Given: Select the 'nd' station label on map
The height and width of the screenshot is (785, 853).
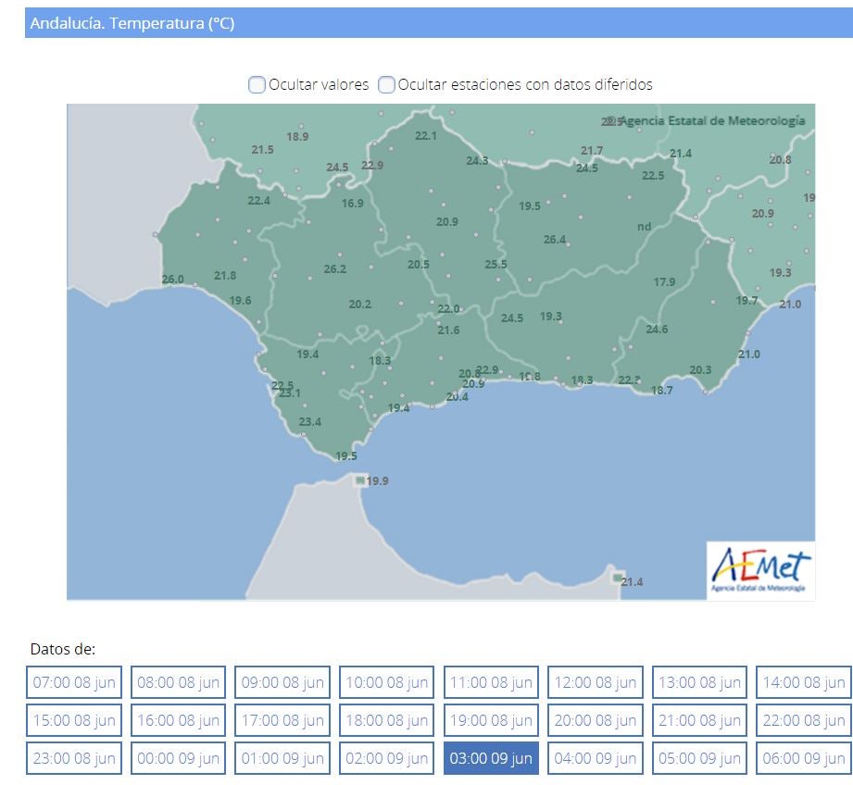Looking at the screenshot, I should pyautogui.click(x=644, y=227).
